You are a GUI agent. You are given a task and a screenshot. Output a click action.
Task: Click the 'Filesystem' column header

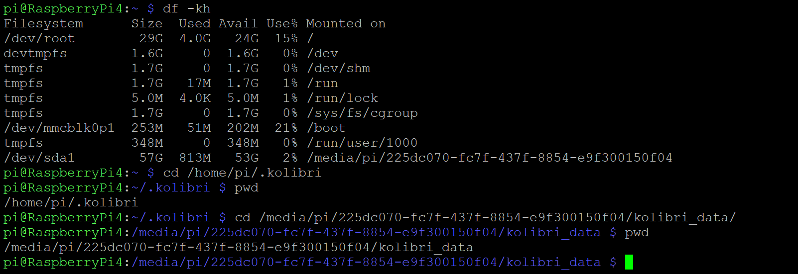click(43, 23)
